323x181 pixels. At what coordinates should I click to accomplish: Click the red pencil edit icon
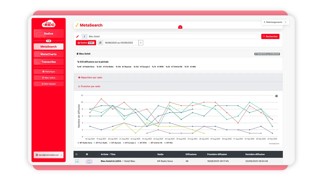[x=78, y=36]
